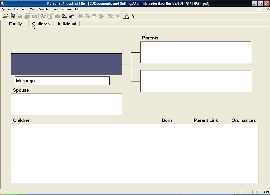270x195 pixels.
Task: Switch to the Individual tab
Action: pos(67,24)
